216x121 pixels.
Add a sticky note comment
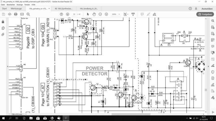point(142,14)
